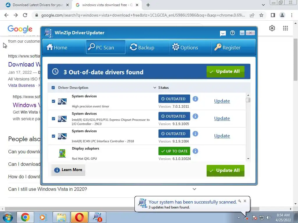Show info for ICH9 LPC Interface Controller

[195, 134]
